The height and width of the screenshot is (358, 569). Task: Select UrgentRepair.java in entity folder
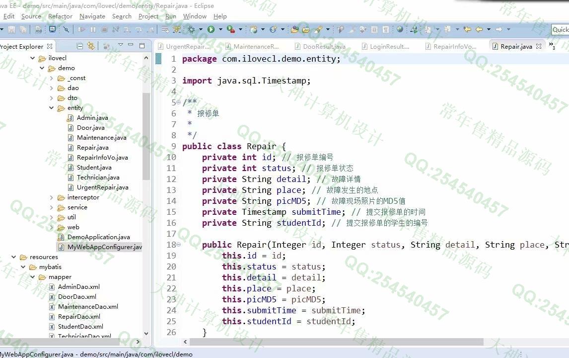pyautogui.click(x=102, y=187)
